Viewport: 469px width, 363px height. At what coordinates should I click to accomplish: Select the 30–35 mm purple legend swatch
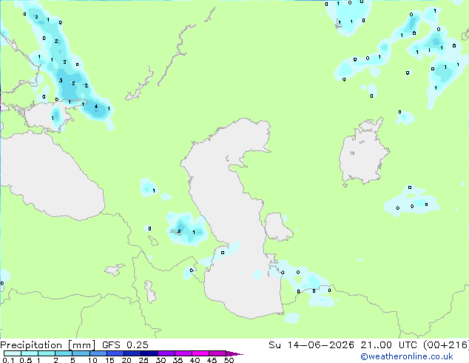tap(166, 353)
